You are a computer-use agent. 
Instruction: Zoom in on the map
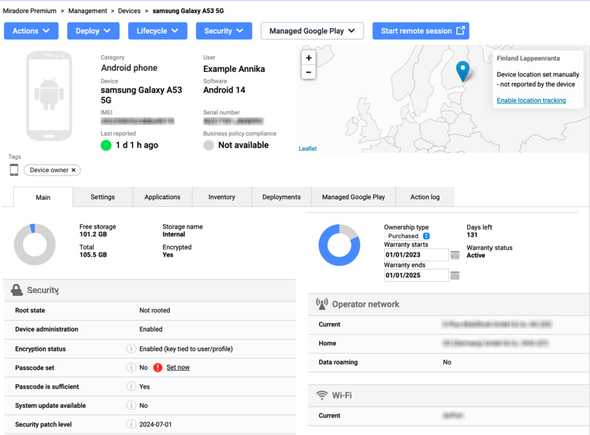pyautogui.click(x=309, y=58)
